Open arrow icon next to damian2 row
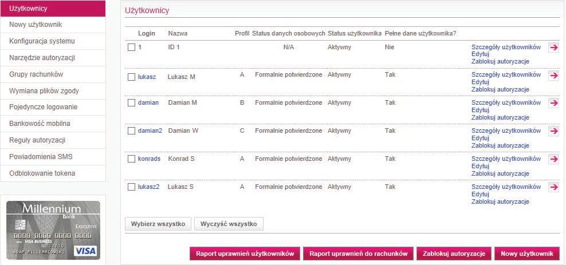 point(553,131)
